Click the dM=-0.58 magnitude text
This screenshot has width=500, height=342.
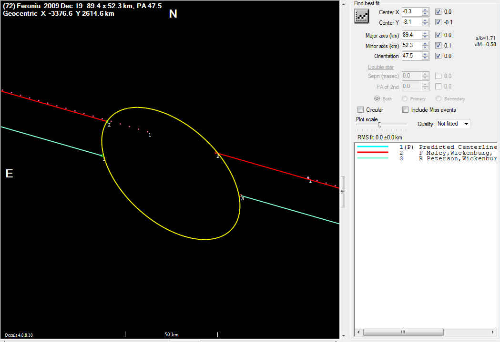[x=485, y=45]
